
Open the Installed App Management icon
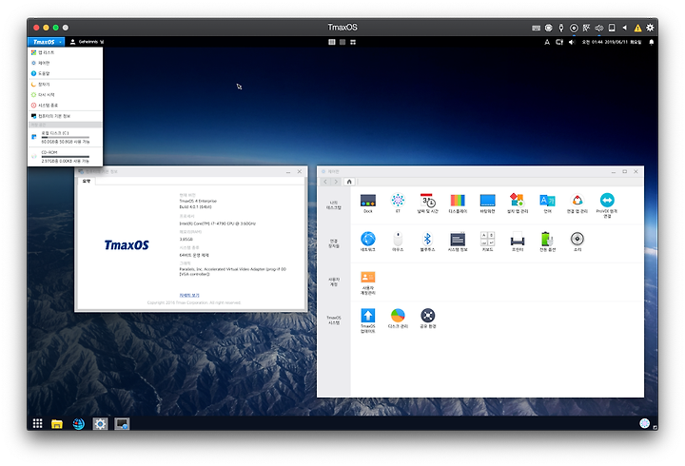pyautogui.click(x=518, y=201)
